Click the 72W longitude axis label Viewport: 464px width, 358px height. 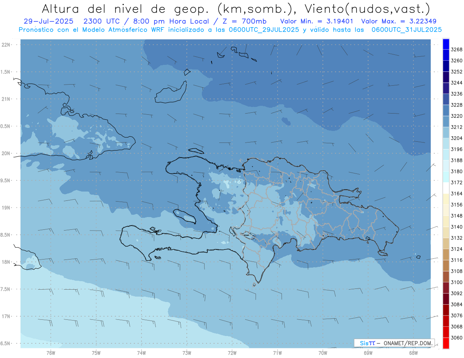232,353
